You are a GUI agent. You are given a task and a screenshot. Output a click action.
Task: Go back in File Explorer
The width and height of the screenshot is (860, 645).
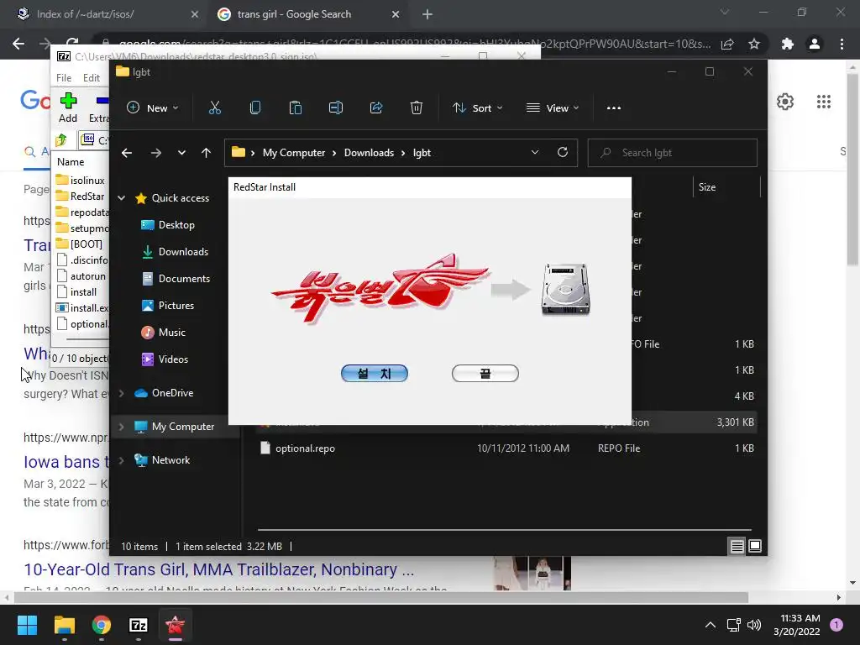127,153
